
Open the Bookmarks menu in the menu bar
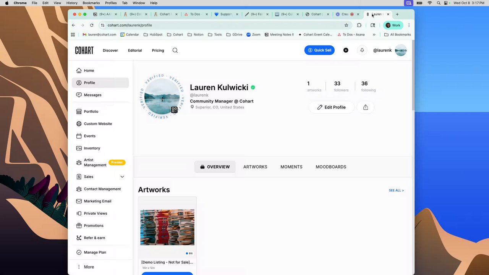91,3
